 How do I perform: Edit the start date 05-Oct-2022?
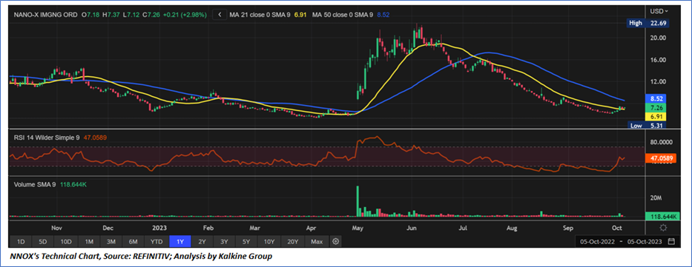(x=598, y=242)
